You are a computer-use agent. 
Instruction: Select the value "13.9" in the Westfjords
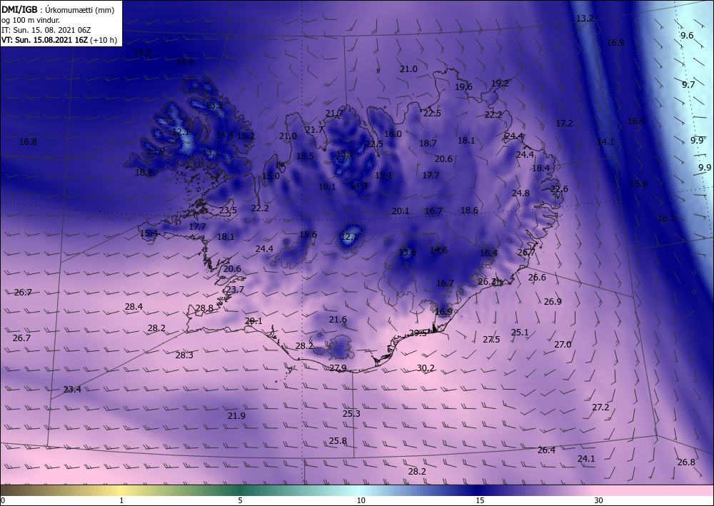(x=156, y=151)
